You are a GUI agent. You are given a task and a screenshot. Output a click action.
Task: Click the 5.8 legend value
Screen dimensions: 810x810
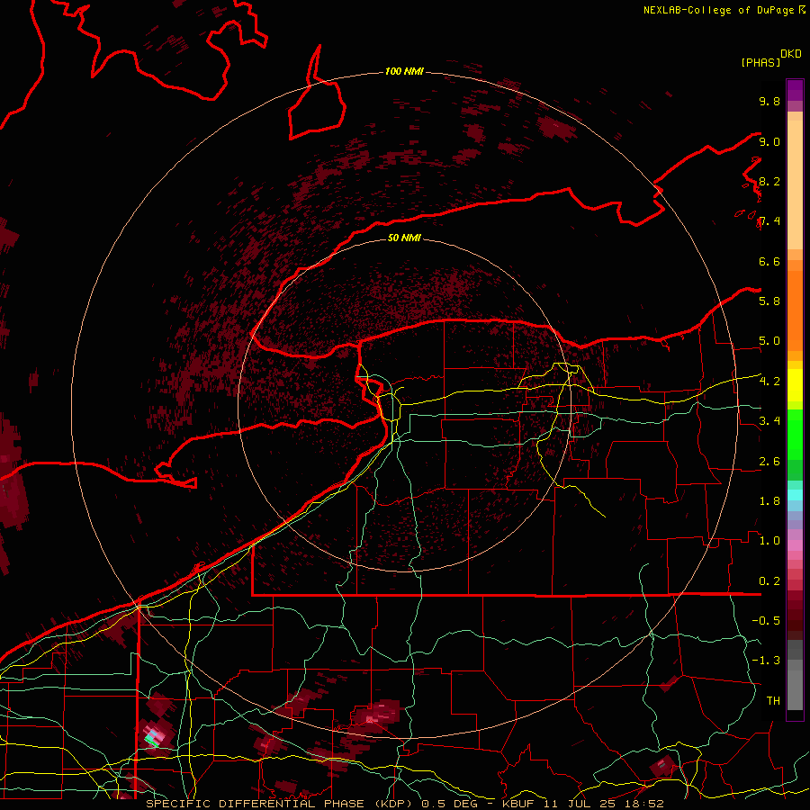coord(769,301)
